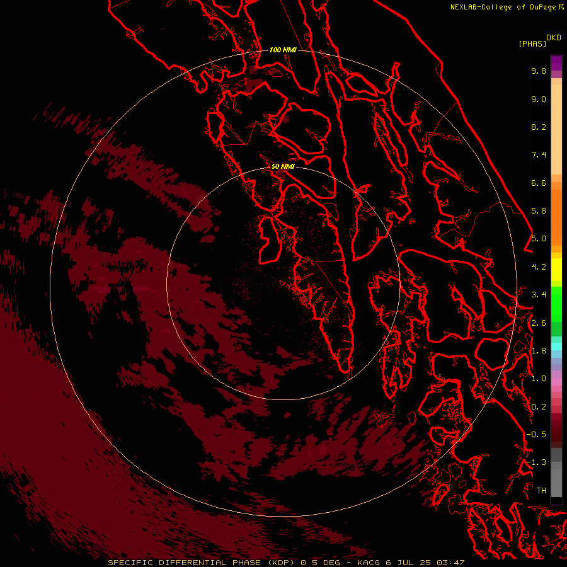Click the 8.2 legend value

pos(539,127)
